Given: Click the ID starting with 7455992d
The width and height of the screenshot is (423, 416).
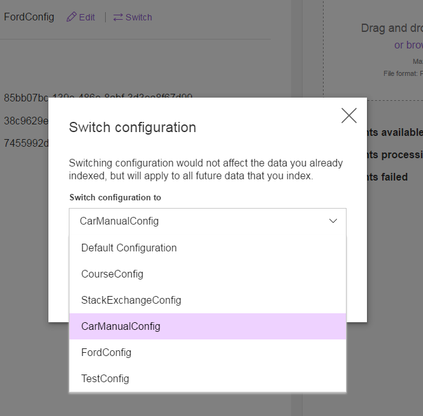Looking at the screenshot, I should (x=26, y=143).
